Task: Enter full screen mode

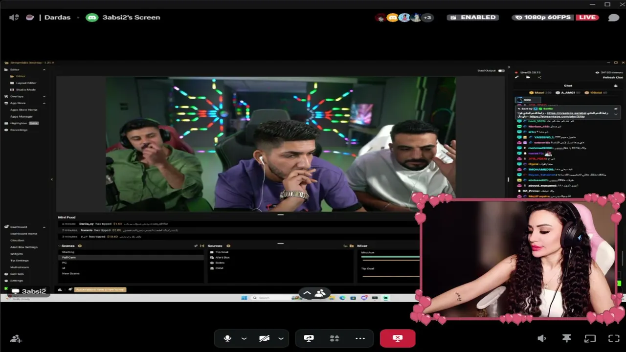Action: [x=614, y=338]
